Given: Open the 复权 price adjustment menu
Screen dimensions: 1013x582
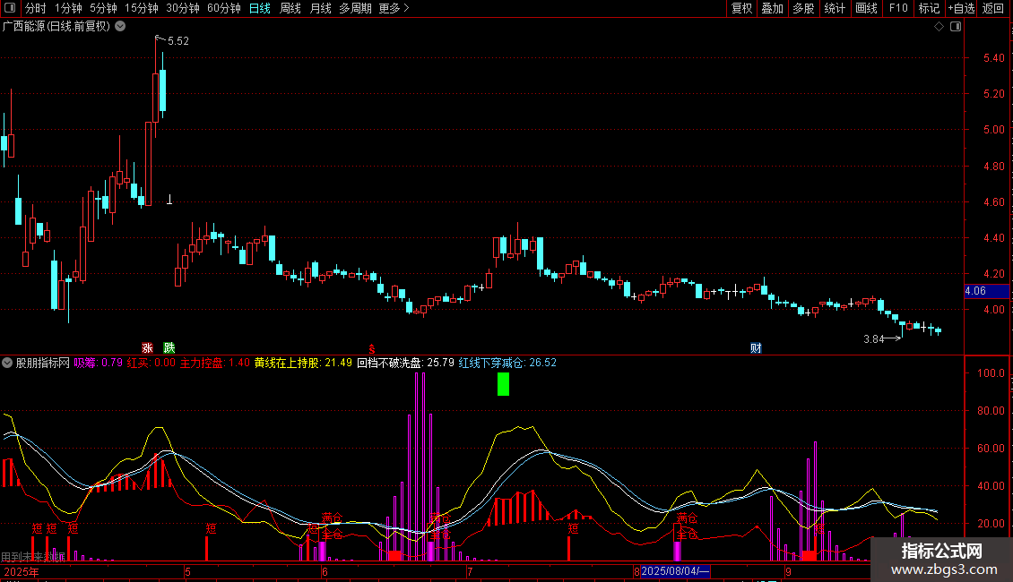Looking at the screenshot, I should coord(741,8).
